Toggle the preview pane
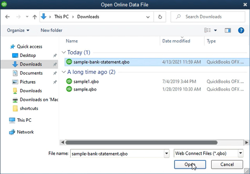The image size is (250, 174). (228, 30)
